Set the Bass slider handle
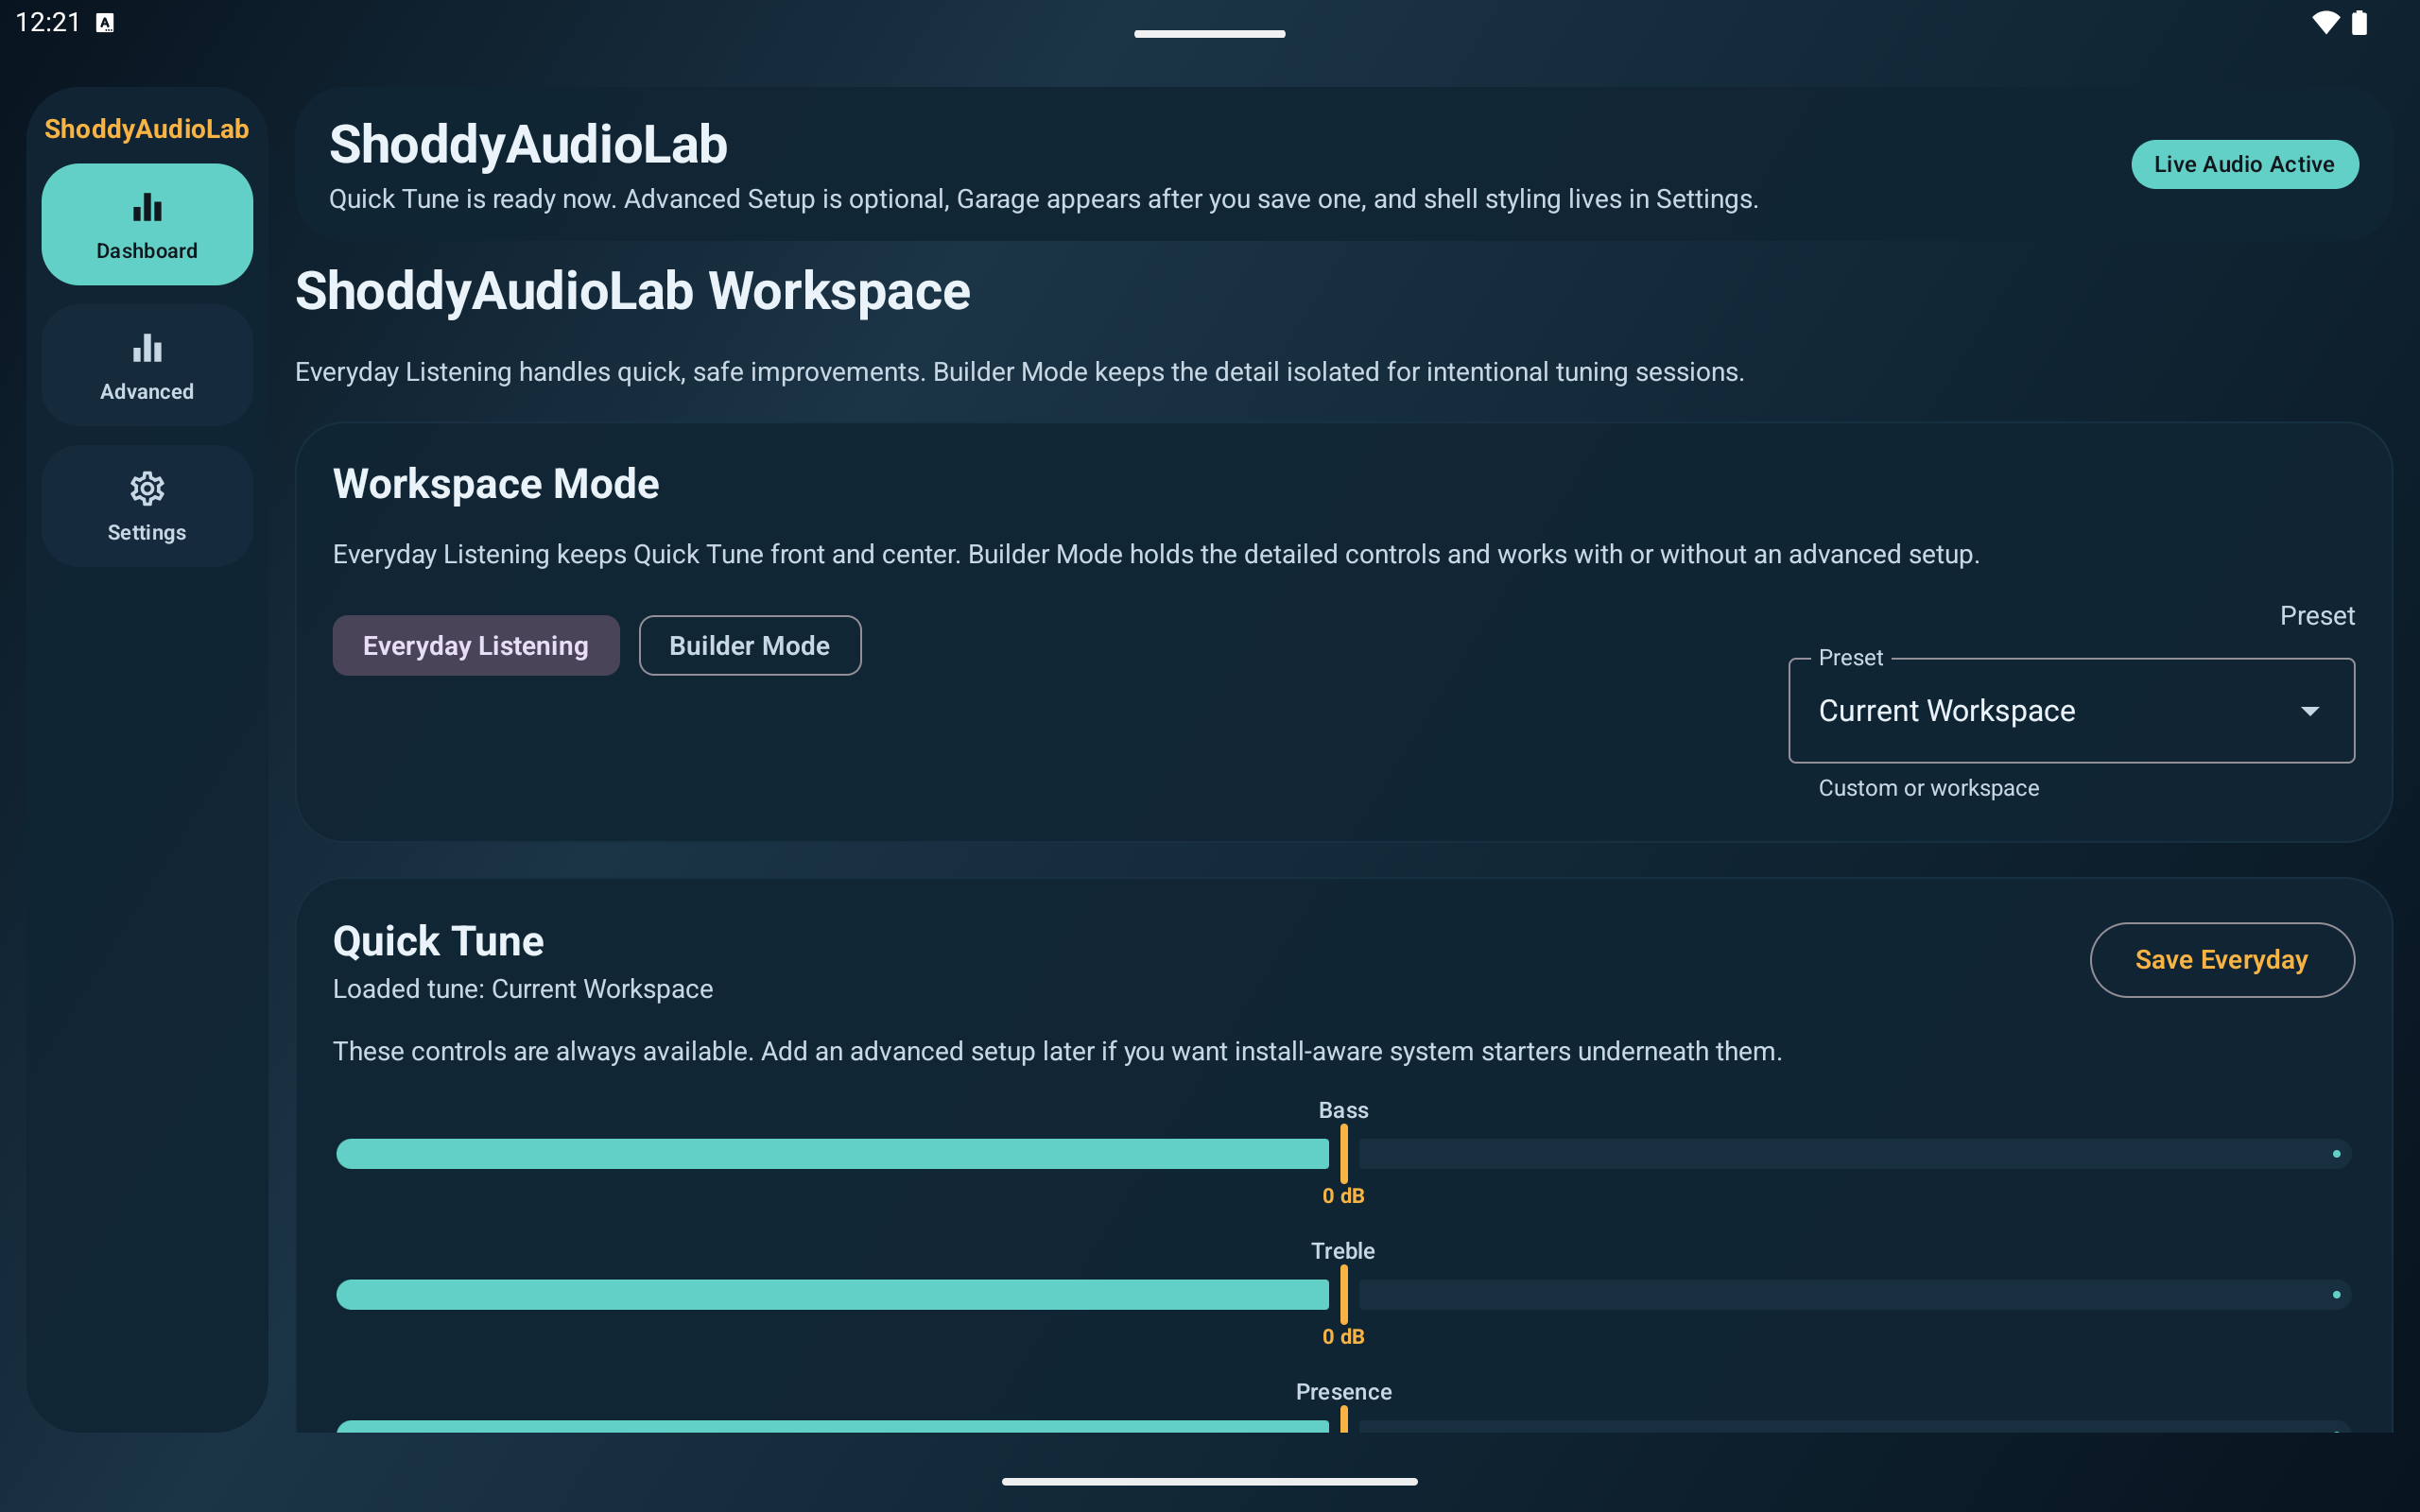Screen dimensions: 2420x1512 tap(1344, 1154)
